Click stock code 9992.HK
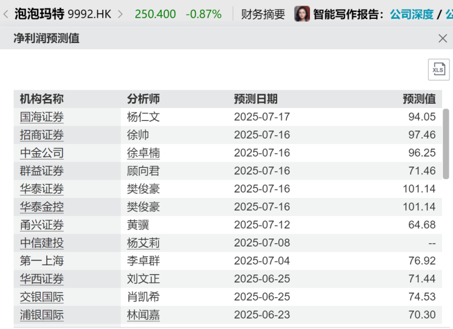This screenshot has height=329, width=453. coord(89,14)
